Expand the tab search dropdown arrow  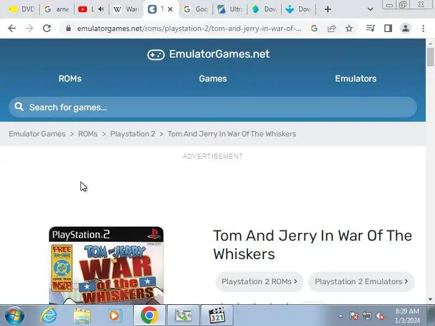click(x=370, y=9)
